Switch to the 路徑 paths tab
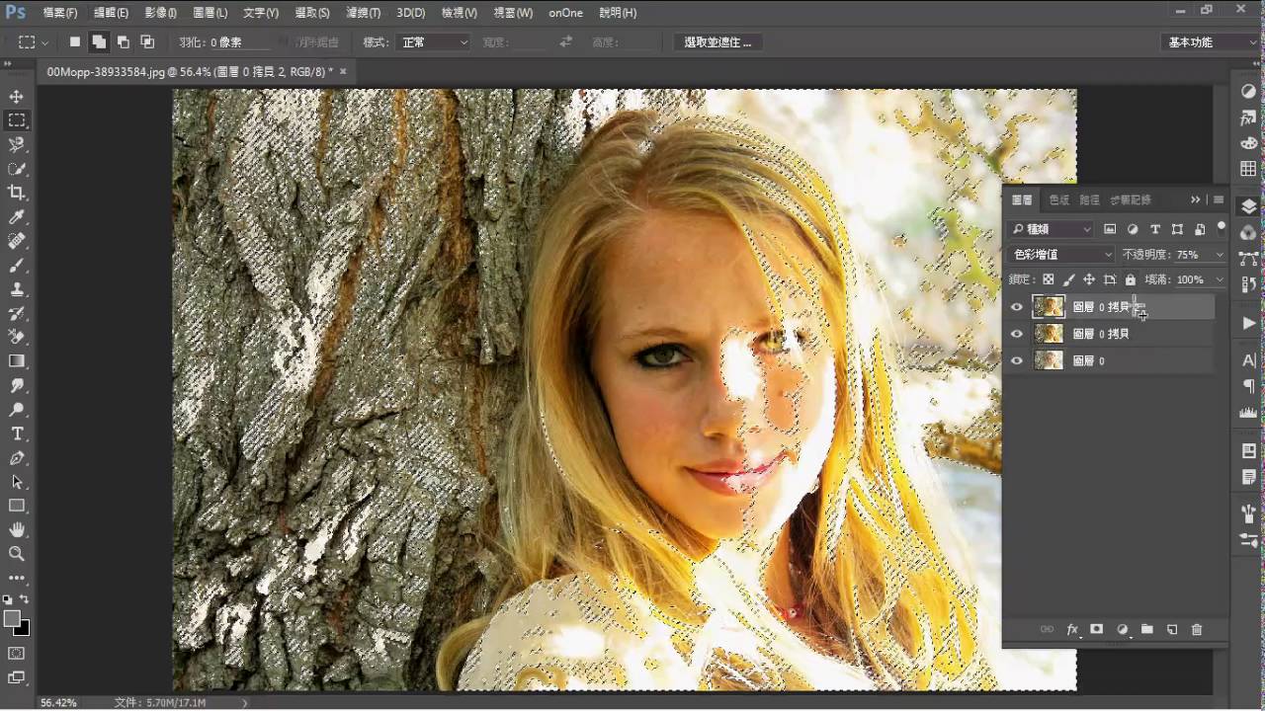Viewport: 1265px width, 711px height. click(1089, 199)
